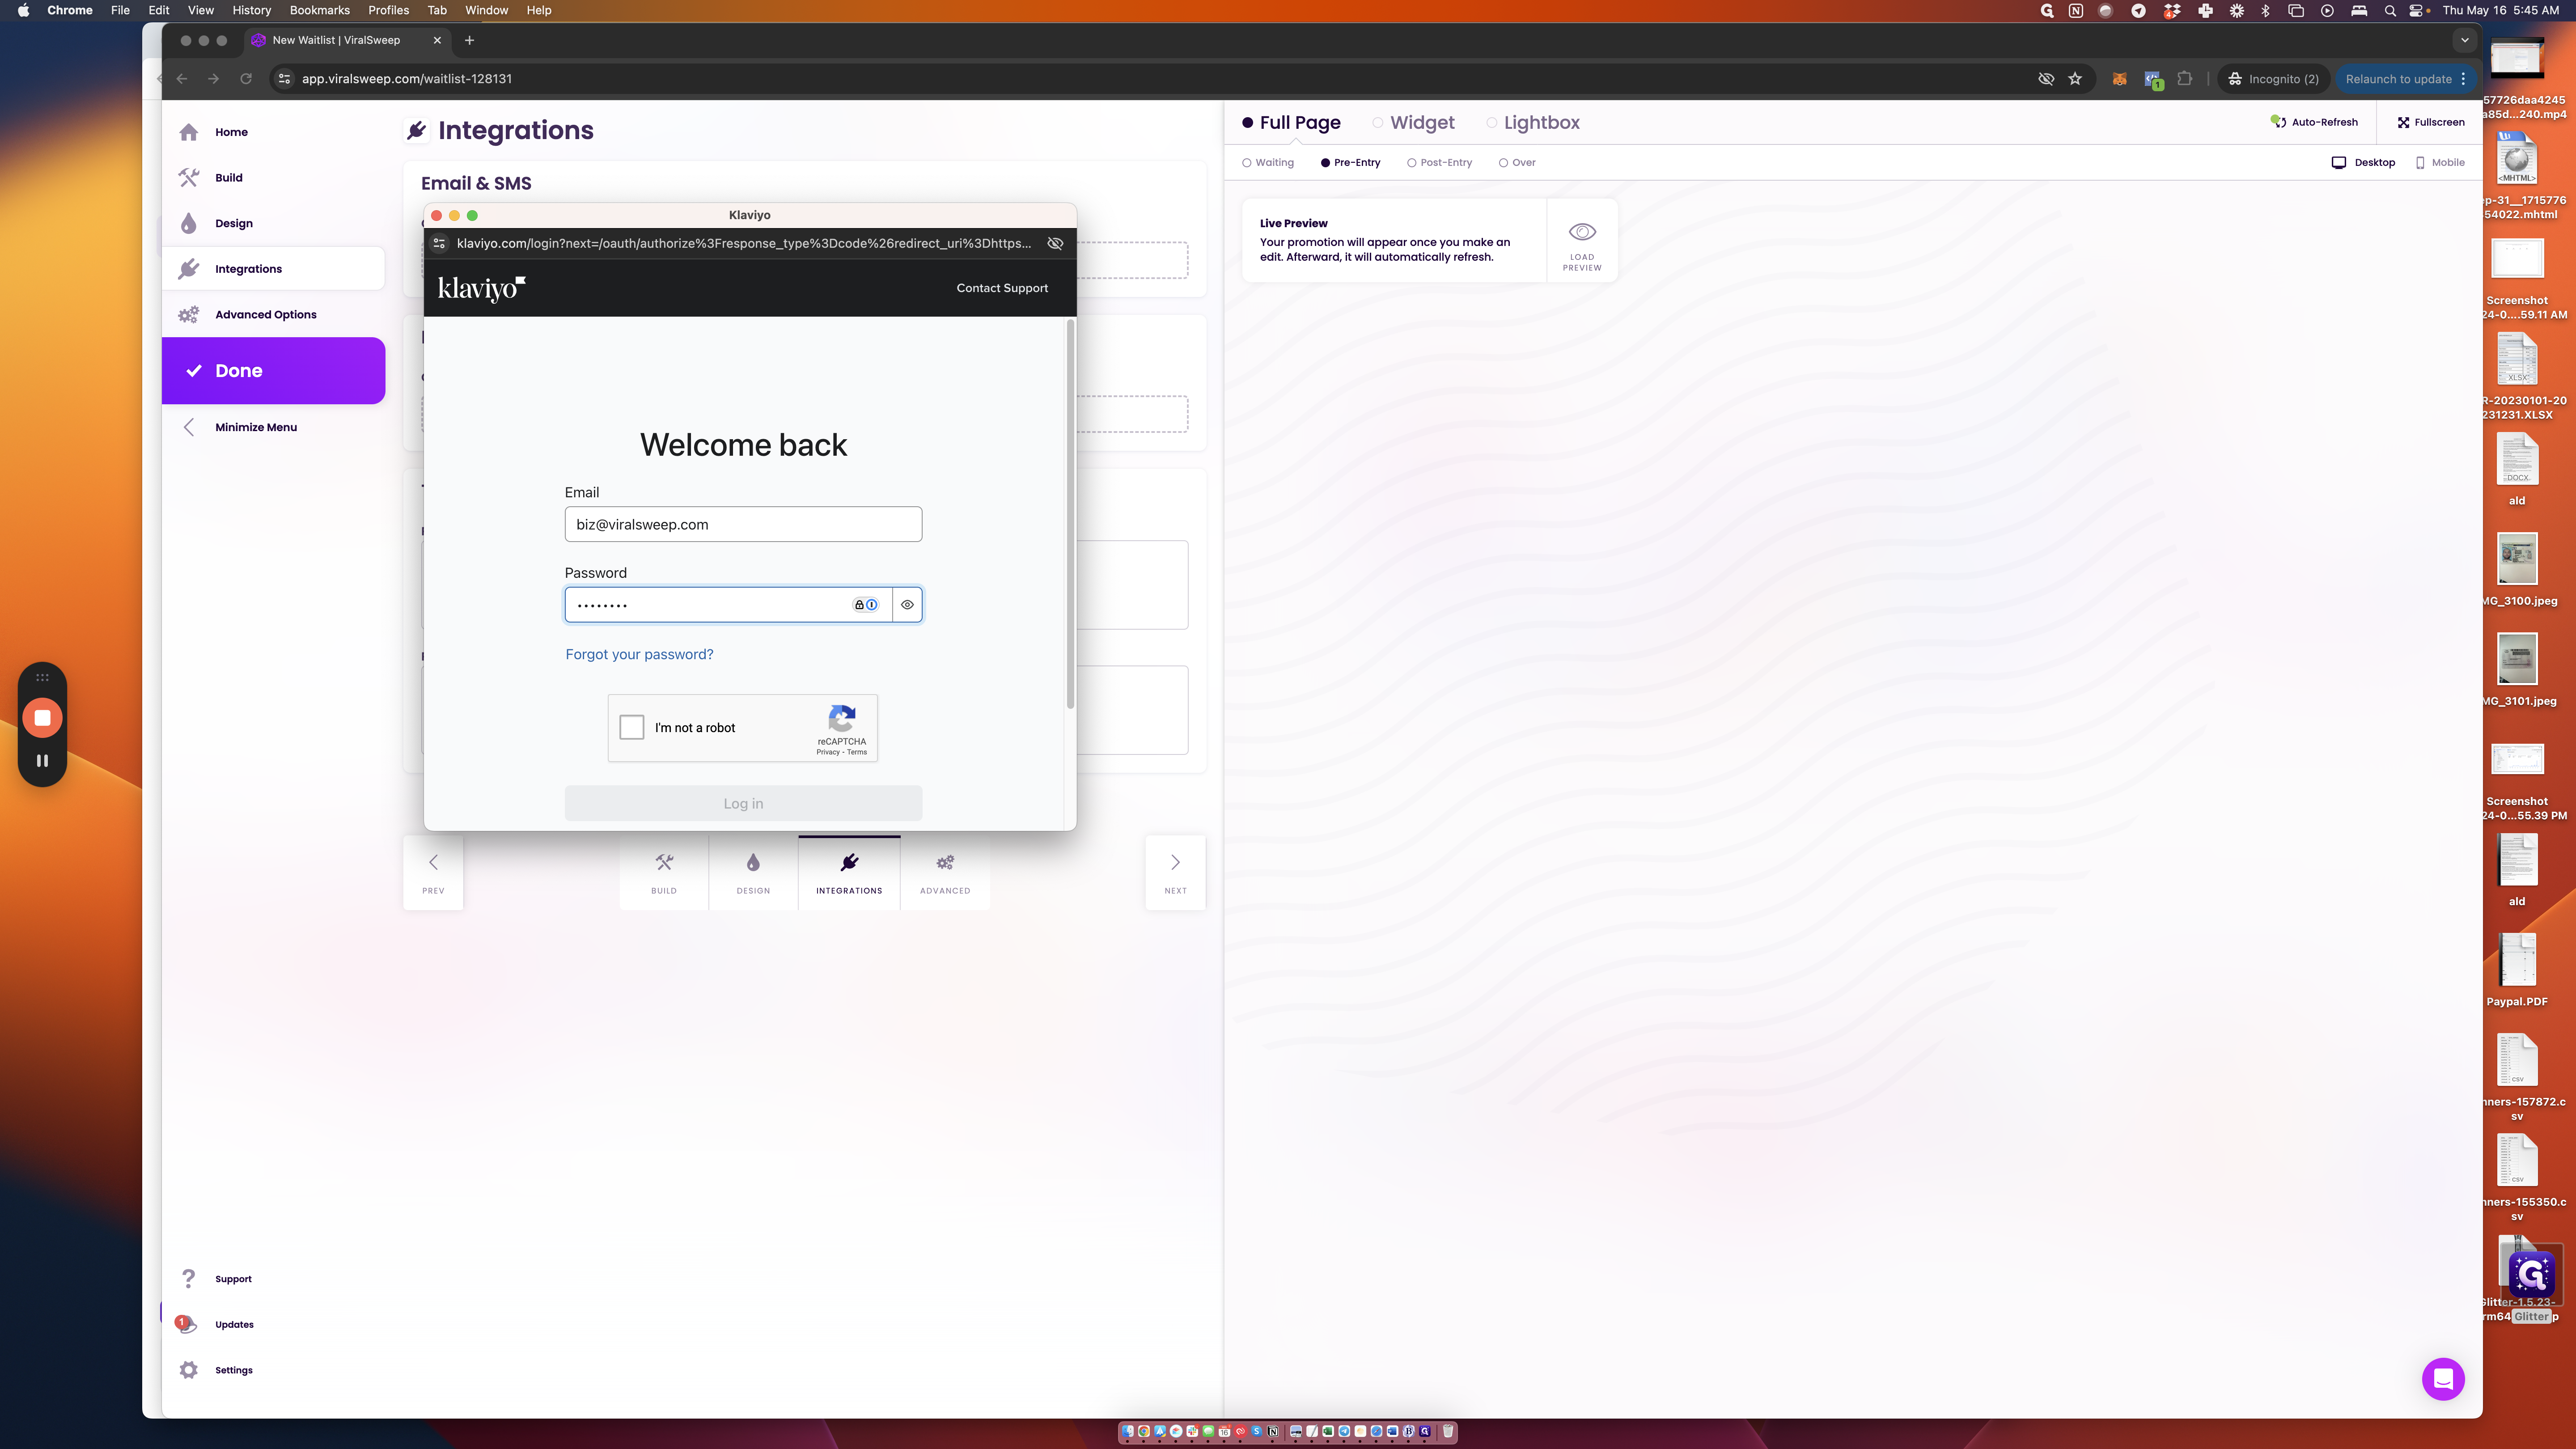Stop the screen recording red button
This screenshot has height=1449, width=2576.
(42, 718)
